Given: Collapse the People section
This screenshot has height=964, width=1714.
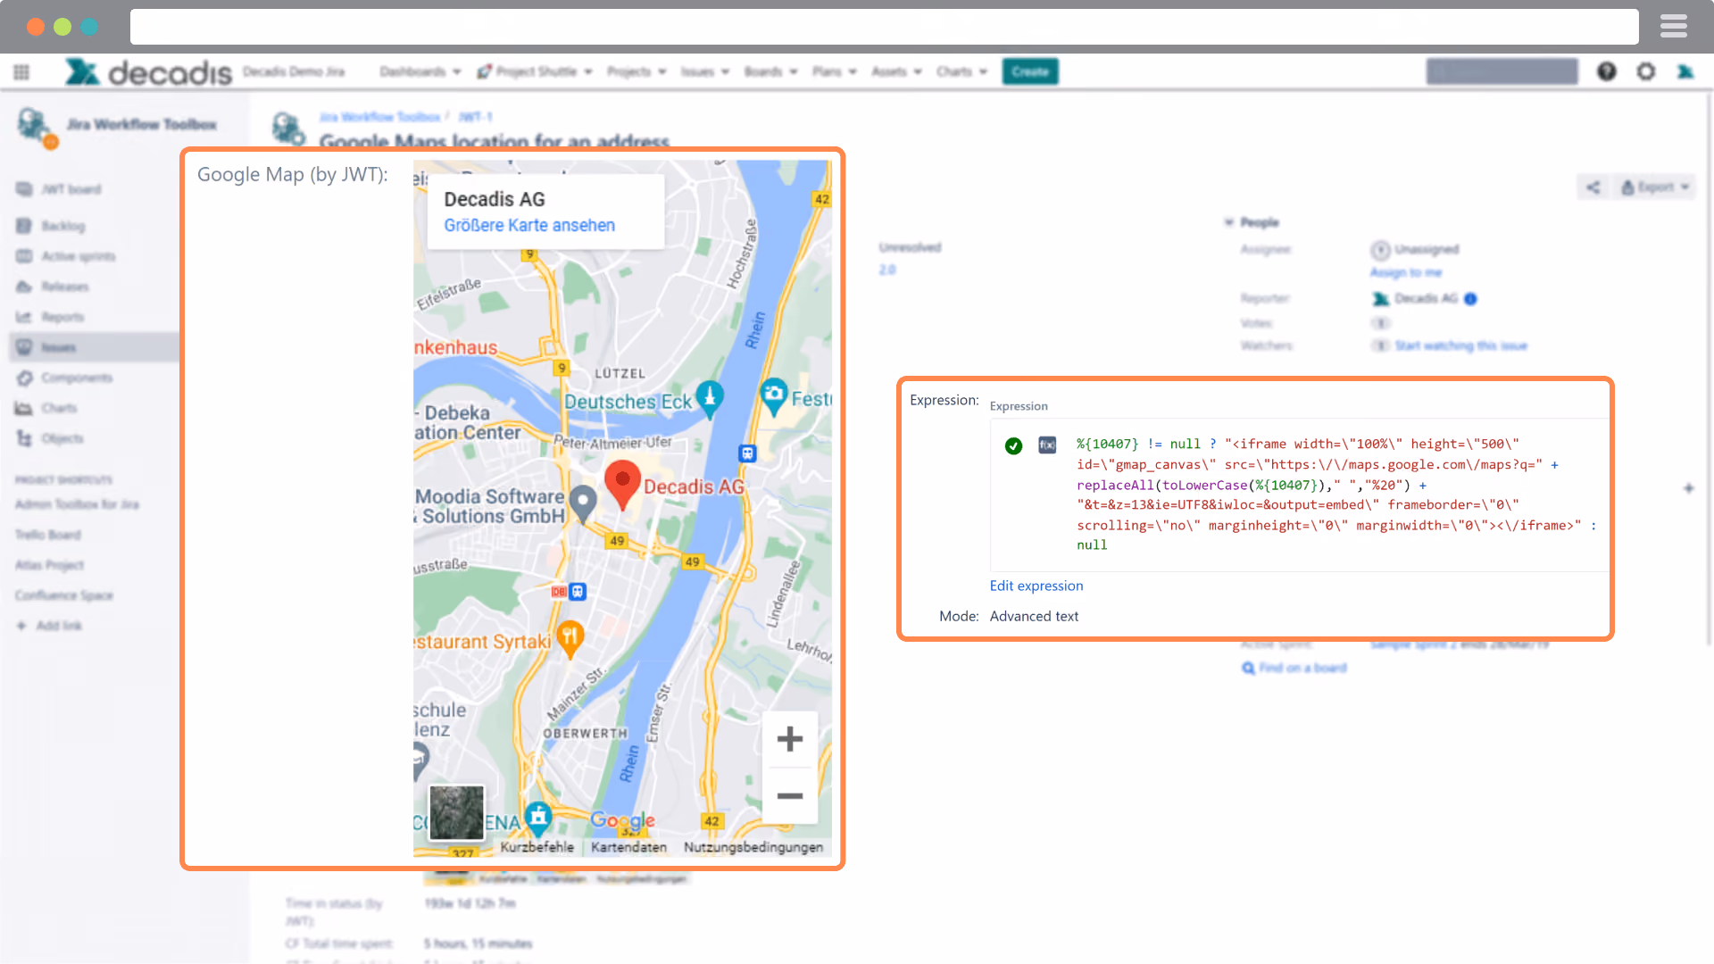Looking at the screenshot, I should [1229, 222].
